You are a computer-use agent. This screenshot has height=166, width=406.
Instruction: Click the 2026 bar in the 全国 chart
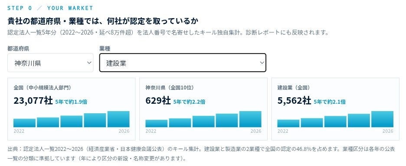pyautogui.click(x=118, y=119)
